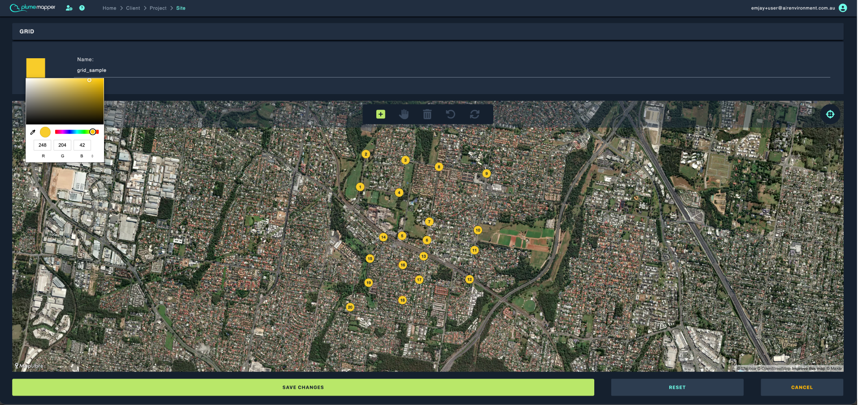858x405 pixels.
Task: Go to Client breadcrumb
Action: tap(133, 8)
